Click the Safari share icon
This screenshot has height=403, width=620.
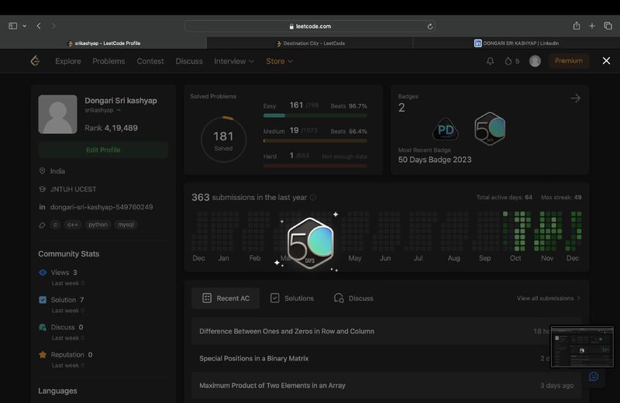(577, 26)
